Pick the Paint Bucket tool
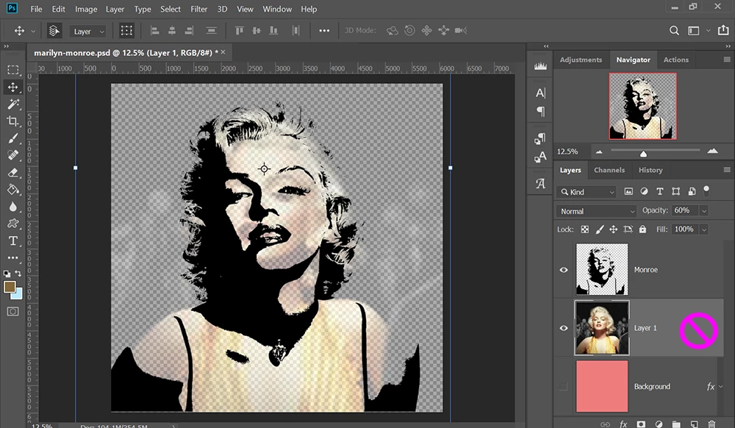 point(12,190)
